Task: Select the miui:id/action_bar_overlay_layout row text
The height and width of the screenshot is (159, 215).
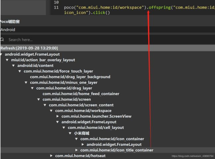Action: [x=43, y=60]
